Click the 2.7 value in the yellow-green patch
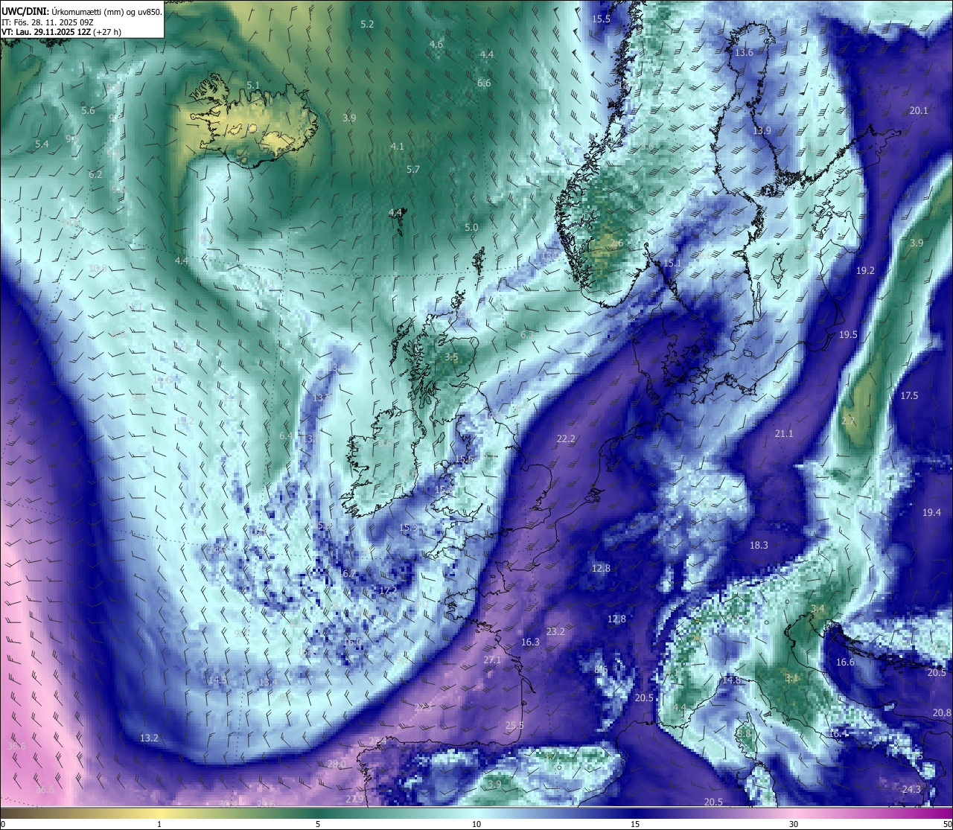The width and height of the screenshot is (953, 830). 848,421
